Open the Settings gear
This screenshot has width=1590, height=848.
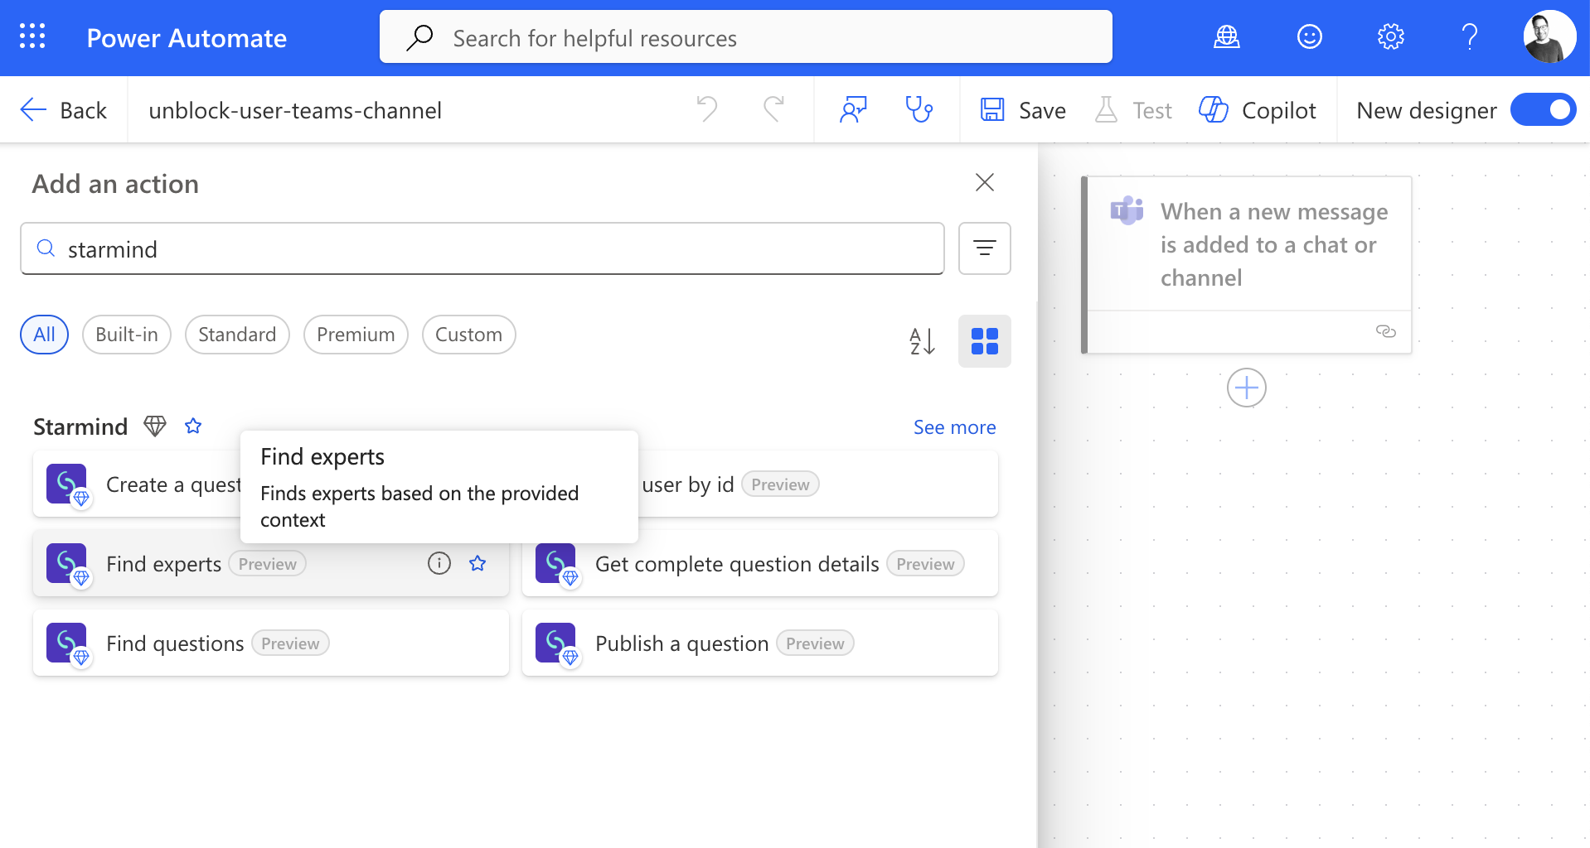tap(1391, 37)
